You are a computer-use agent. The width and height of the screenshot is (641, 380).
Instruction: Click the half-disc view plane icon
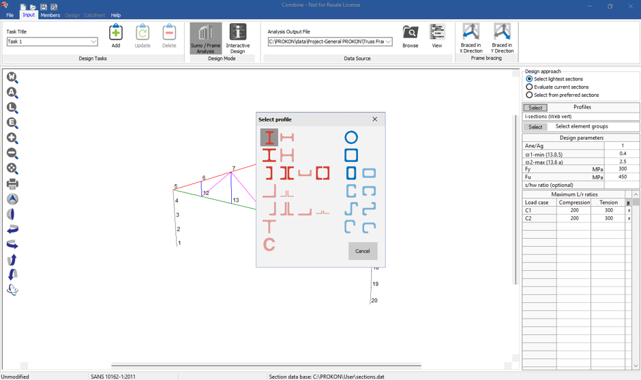click(12, 214)
